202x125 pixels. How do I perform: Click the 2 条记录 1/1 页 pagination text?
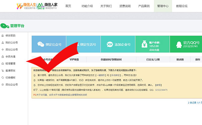(195, 103)
